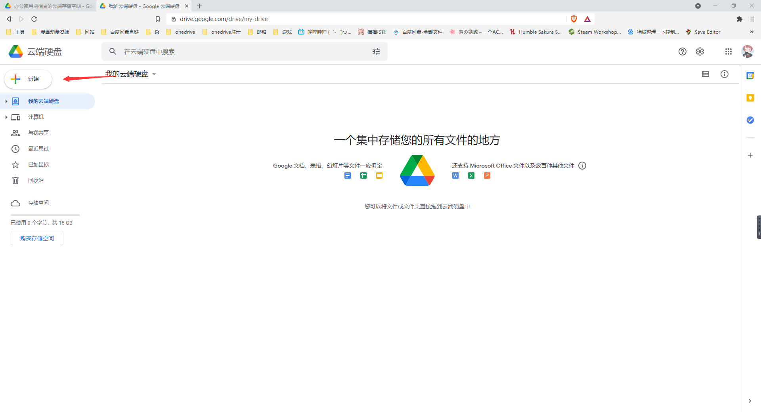This screenshot has width=761, height=412.
Task: Click 购买存储空间 button
Action: (x=37, y=238)
